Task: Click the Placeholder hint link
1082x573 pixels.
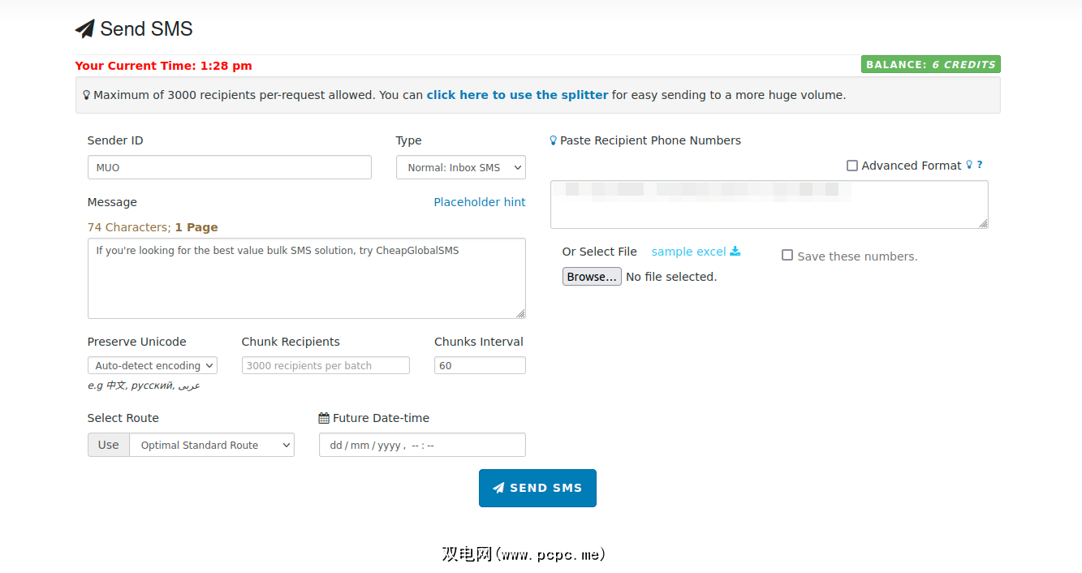Action: pyautogui.click(x=480, y=202)
